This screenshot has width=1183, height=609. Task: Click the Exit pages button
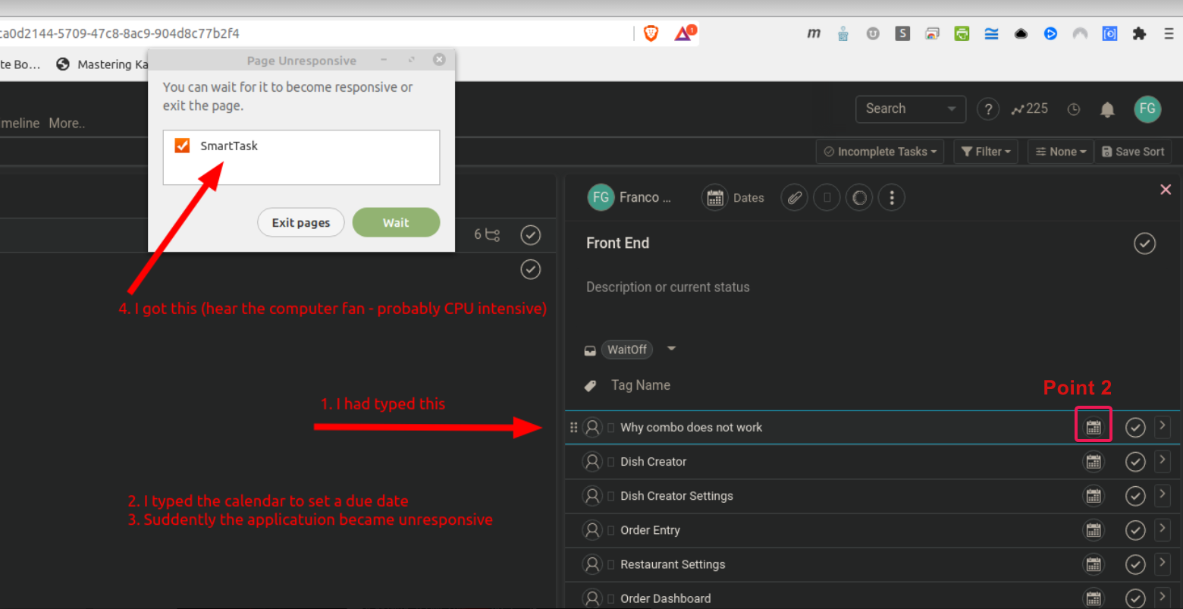(301, 222)
